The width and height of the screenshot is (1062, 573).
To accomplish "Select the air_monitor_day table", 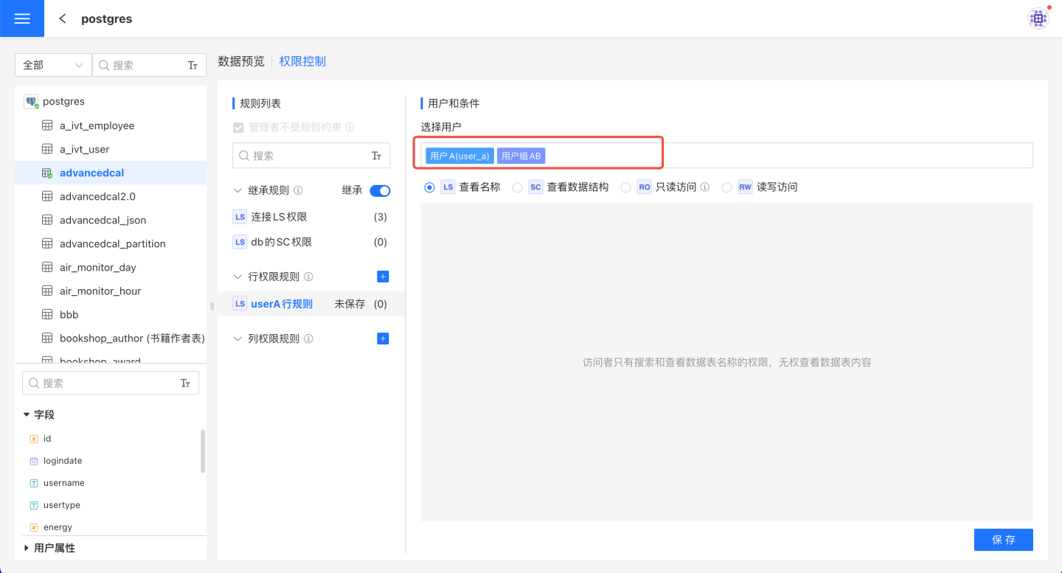I will [x=97, y=267].
